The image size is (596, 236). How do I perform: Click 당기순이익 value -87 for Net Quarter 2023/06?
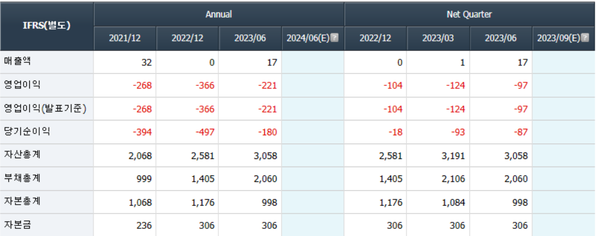tap(520, 133)
